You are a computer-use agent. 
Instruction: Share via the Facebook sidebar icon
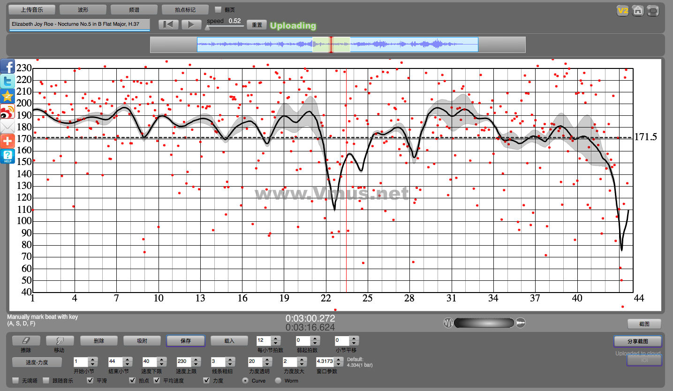[8, 67]
